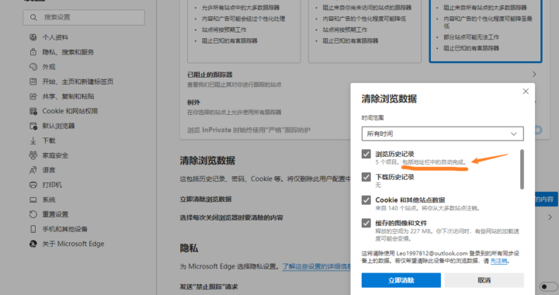This screenshot has height=295, width=559.
Task: Uncheck the 浏览历史记录 checkbox
Action: click(x=366, y=154)
